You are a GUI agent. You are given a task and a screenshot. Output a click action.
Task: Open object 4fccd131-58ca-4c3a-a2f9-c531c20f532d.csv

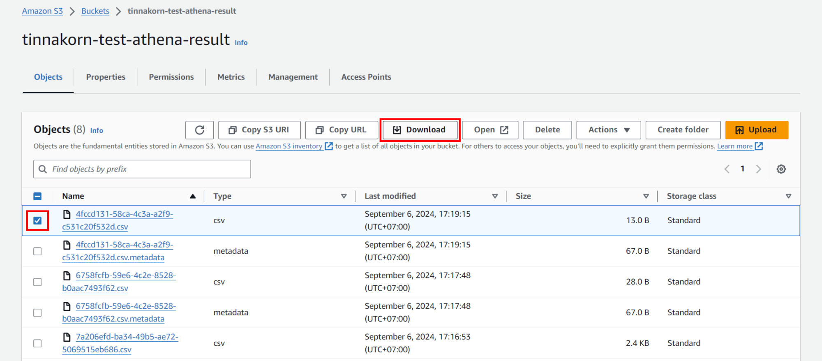click(118, 220)
